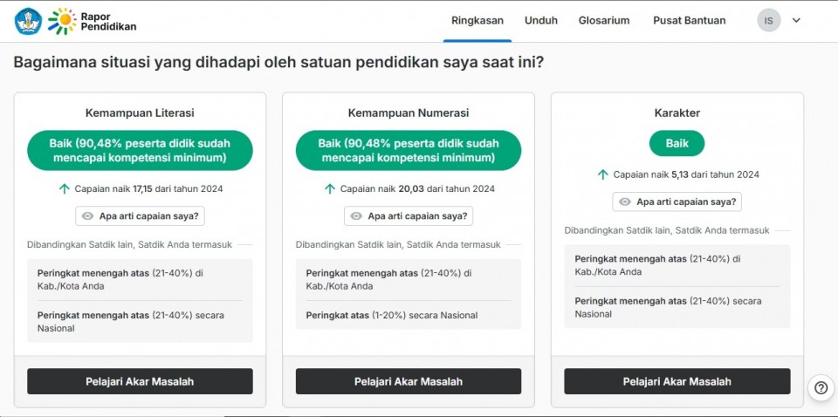Click eye icon in Numerasi card
Screen dimensions: 838x417
(x=356, y=216)
